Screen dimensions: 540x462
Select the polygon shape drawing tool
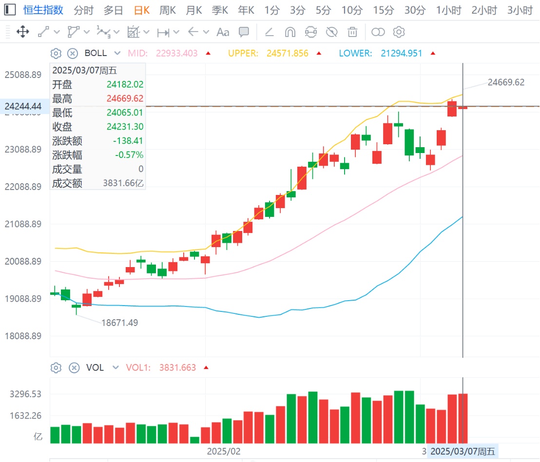(x=74, y=32)
